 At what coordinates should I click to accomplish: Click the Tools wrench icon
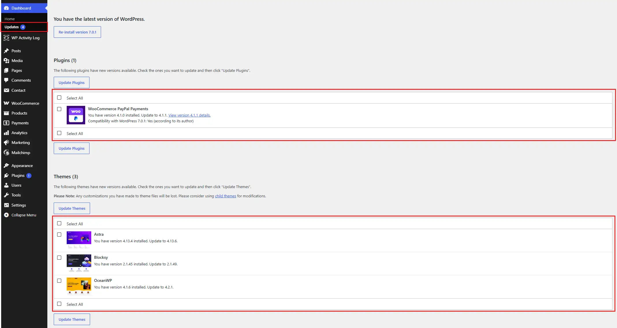tap(6, 195)
